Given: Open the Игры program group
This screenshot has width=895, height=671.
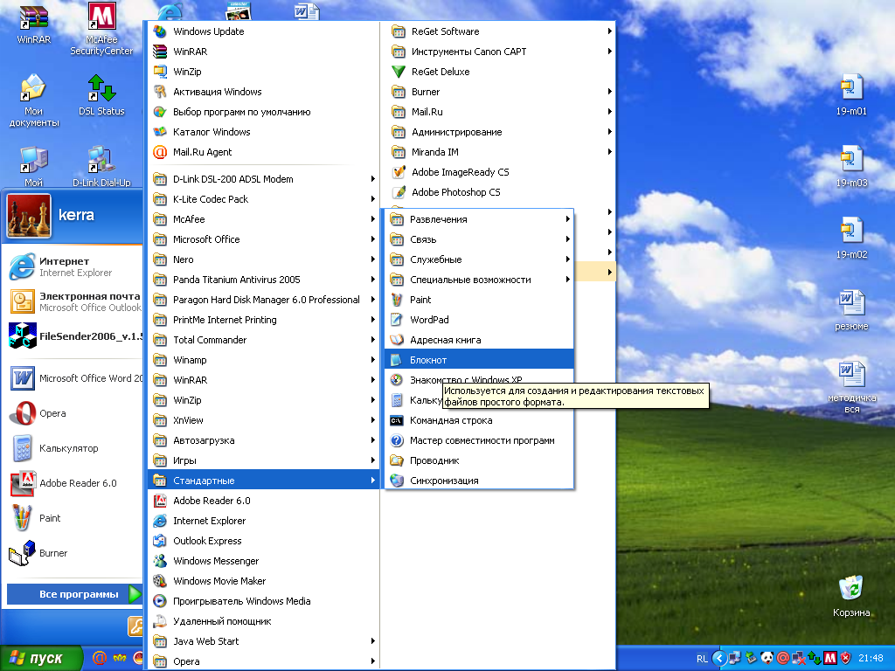Looking at the screenshot, I should [x=263, y=460].
